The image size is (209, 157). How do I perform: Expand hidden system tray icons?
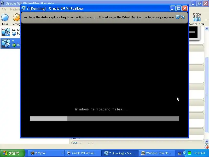(185, 153)
